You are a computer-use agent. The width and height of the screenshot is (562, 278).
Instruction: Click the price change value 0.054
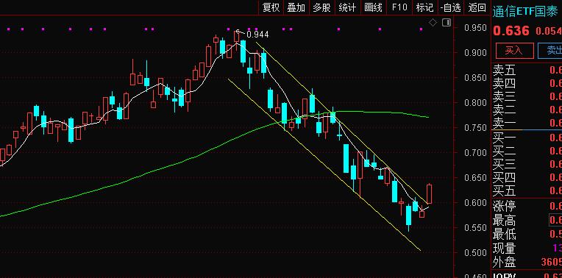click(548, 31)
